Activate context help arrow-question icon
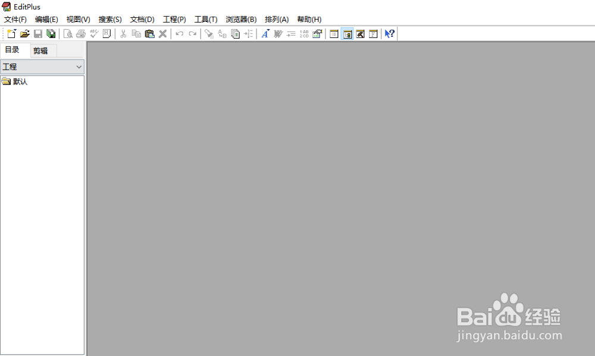 coord(390,34)
